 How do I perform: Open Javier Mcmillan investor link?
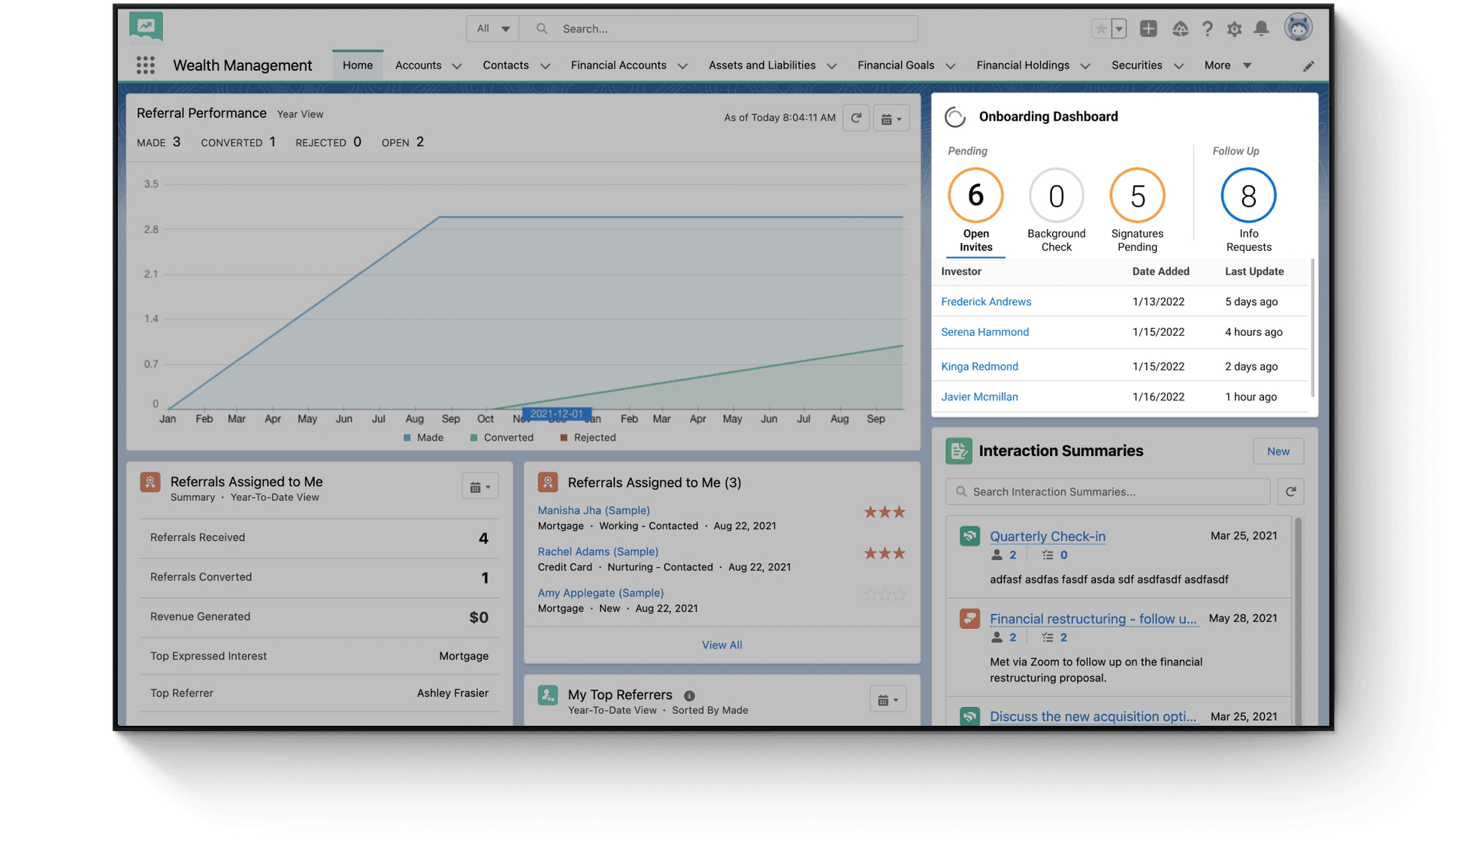979,397
